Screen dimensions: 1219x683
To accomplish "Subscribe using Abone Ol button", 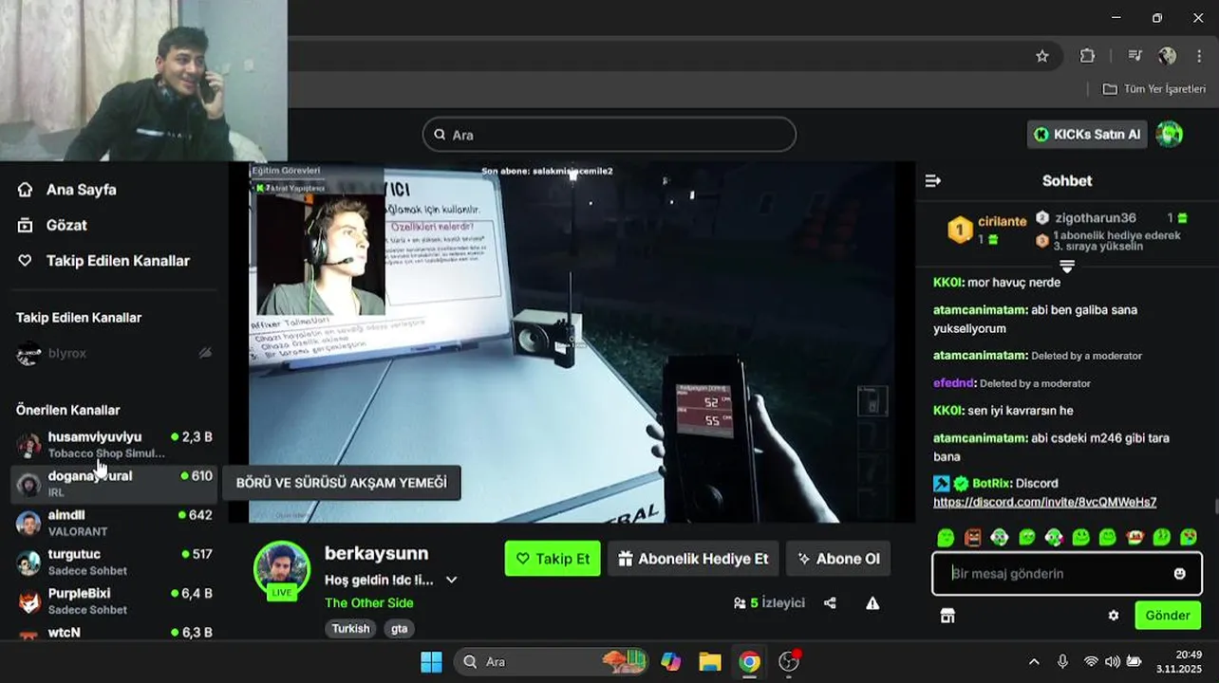I will click(837, 559).
